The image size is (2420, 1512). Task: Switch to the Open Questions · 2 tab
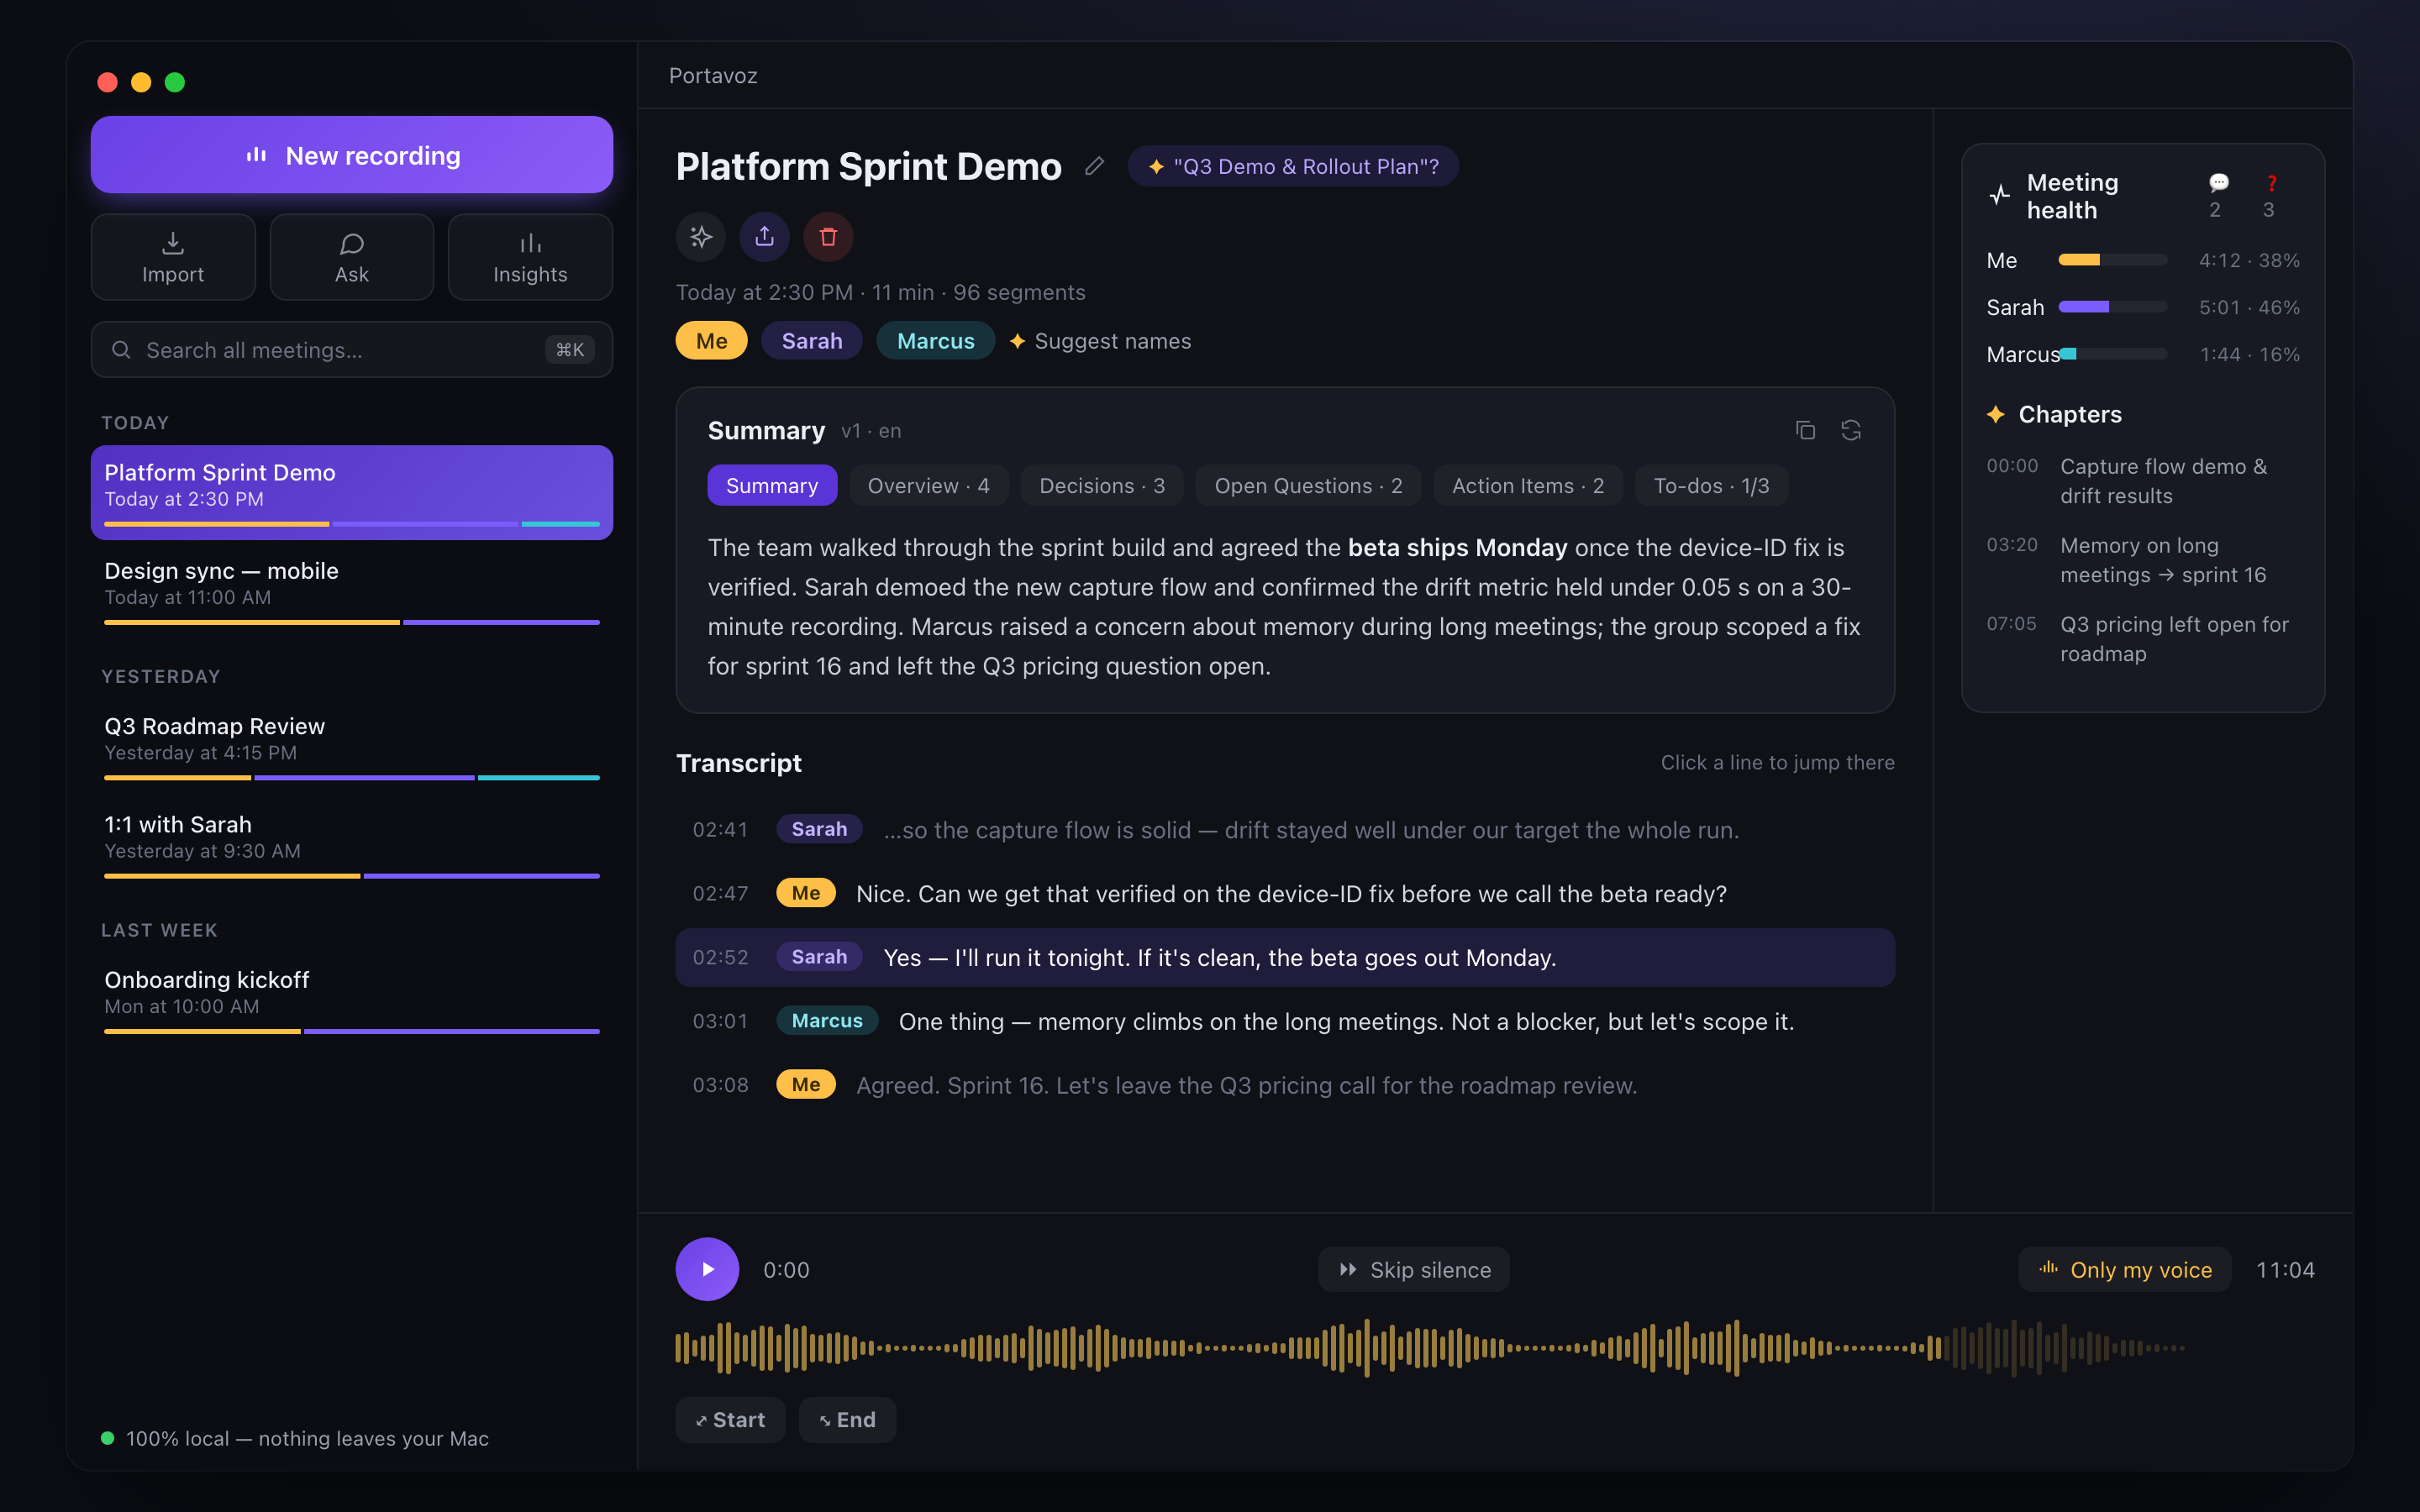(x=1308, y=486)
